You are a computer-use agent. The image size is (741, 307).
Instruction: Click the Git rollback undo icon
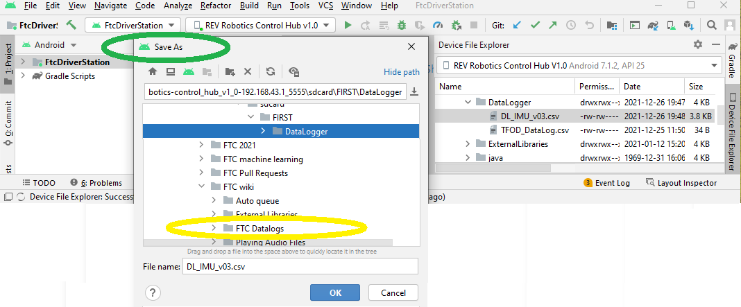589,25
